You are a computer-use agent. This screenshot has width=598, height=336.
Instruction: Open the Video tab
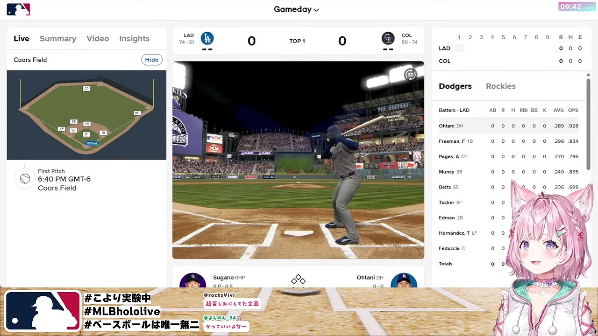[x=98, y=39]
